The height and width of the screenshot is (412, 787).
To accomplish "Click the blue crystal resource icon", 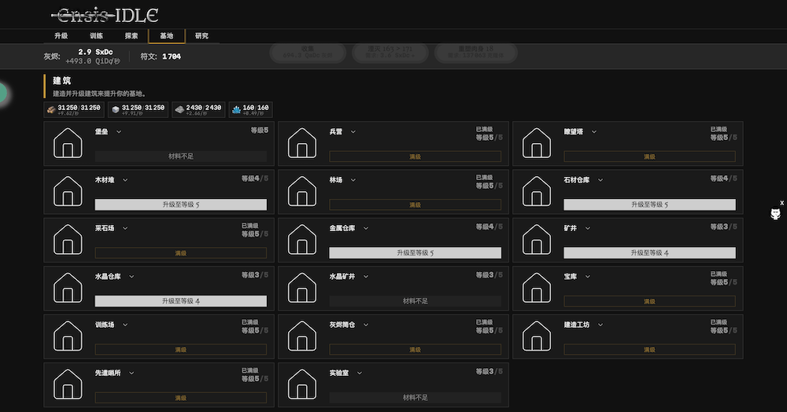I will point(236,110).
